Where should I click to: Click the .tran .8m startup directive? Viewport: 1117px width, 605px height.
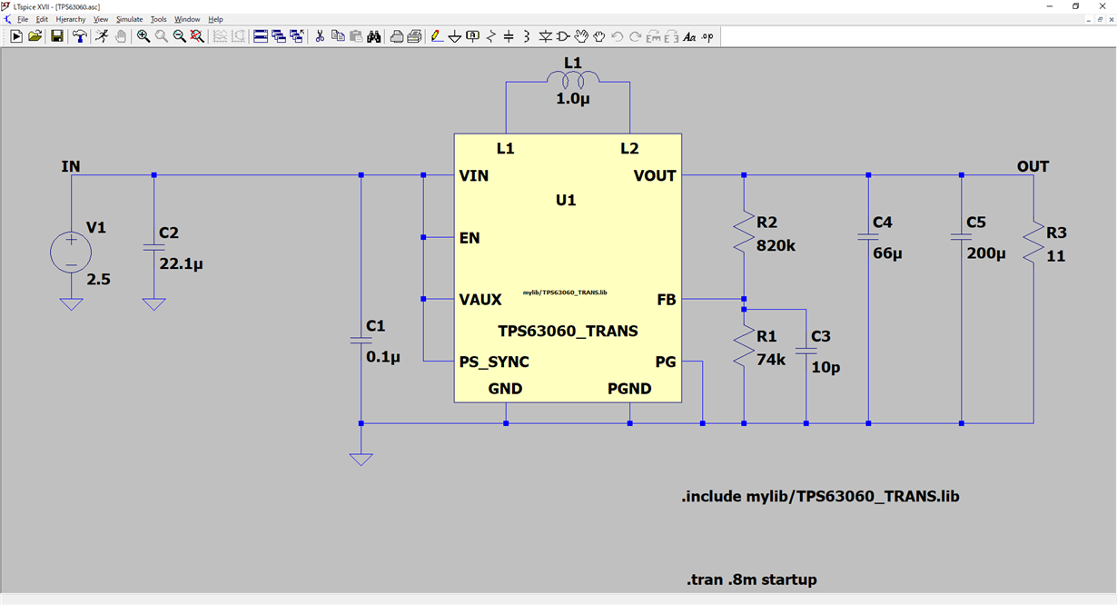pos(752,580)
